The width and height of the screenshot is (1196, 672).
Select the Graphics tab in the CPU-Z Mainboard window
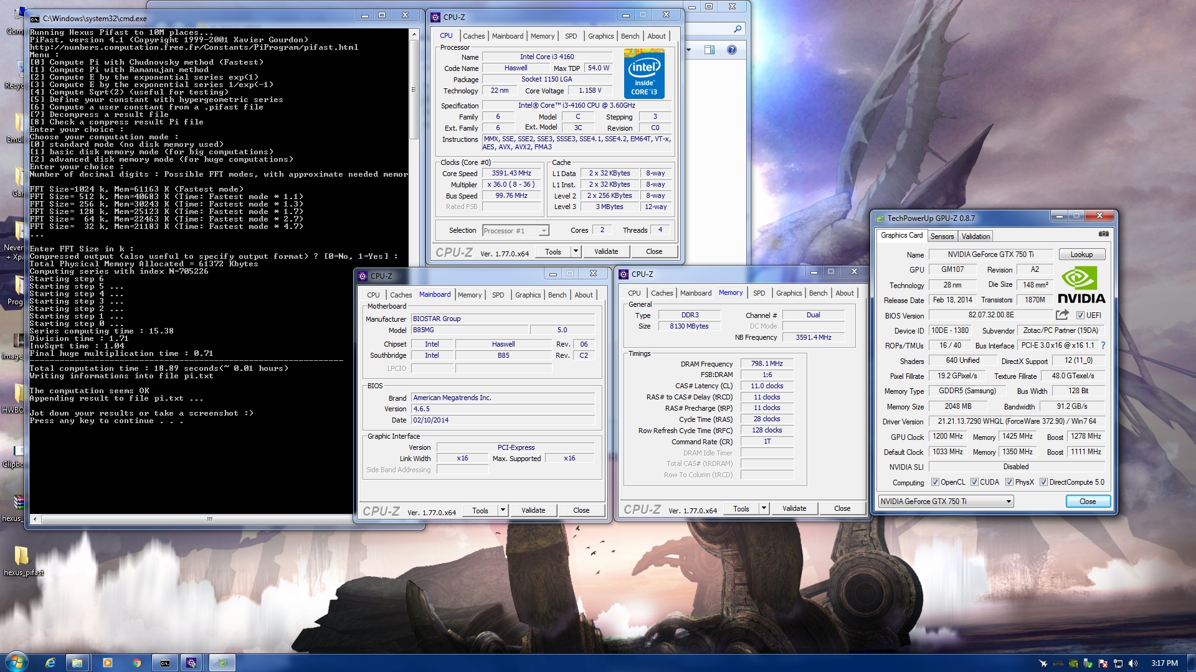528,295
